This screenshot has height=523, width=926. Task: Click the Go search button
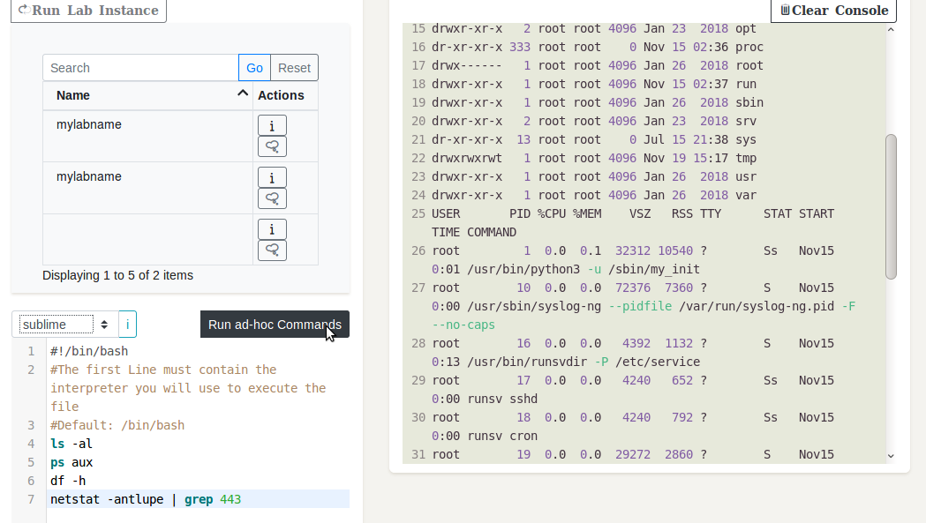click(254, 68)
